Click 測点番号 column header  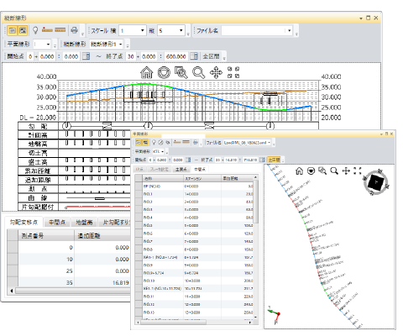click(x=46, y=236)
